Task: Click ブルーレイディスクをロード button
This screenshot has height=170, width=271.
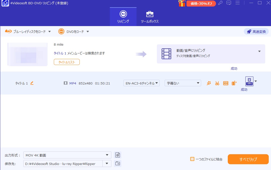Action: tap(26, 32)
